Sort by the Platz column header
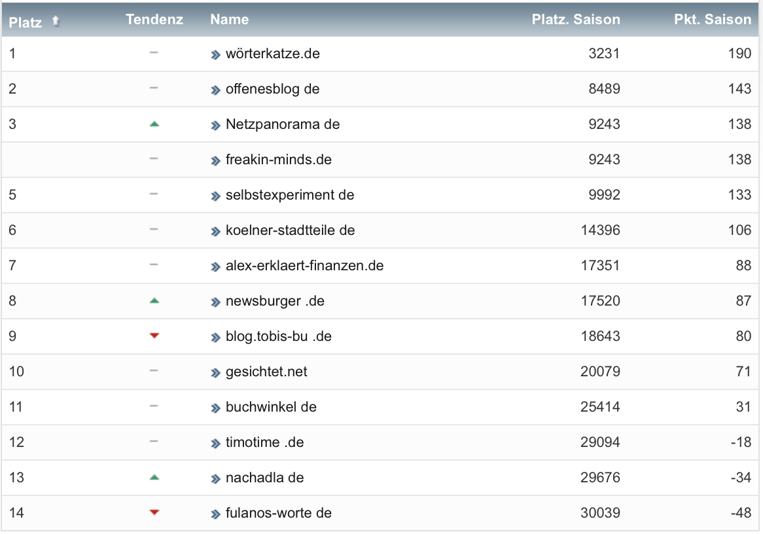 pyautogui.click(x=26, y=22)
